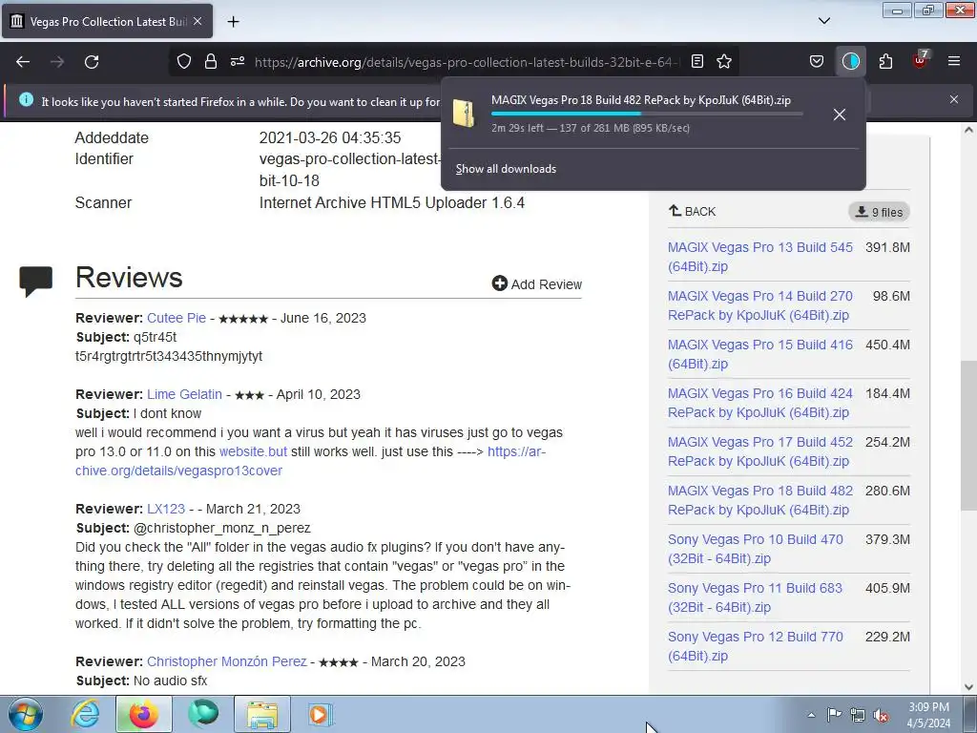Click scrollbar down arrow

tap(968, 687)
